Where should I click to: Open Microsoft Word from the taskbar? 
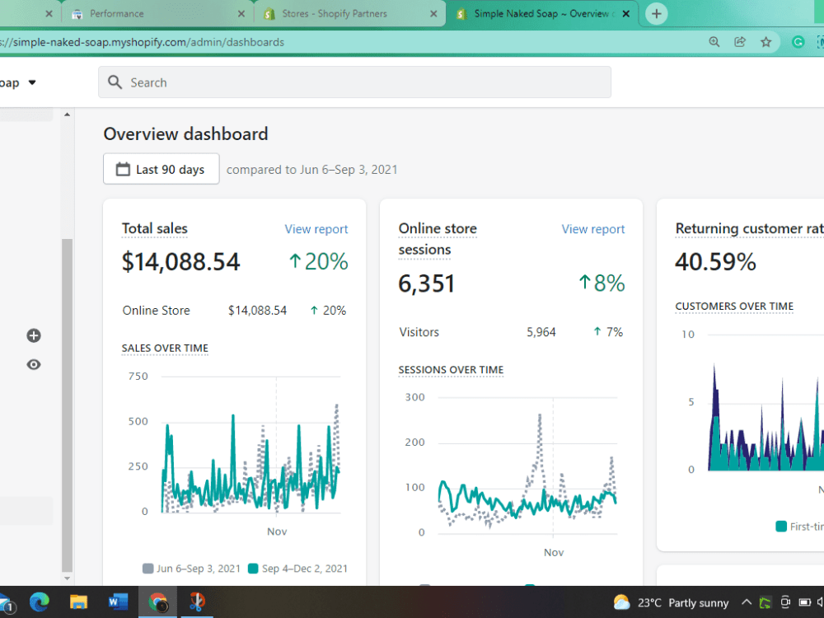118,602
